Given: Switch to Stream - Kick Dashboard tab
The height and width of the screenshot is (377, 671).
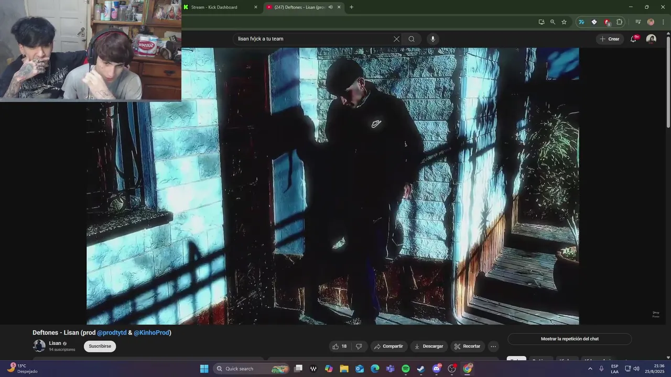Looking at the screenshot, I should tap(219, 7).
